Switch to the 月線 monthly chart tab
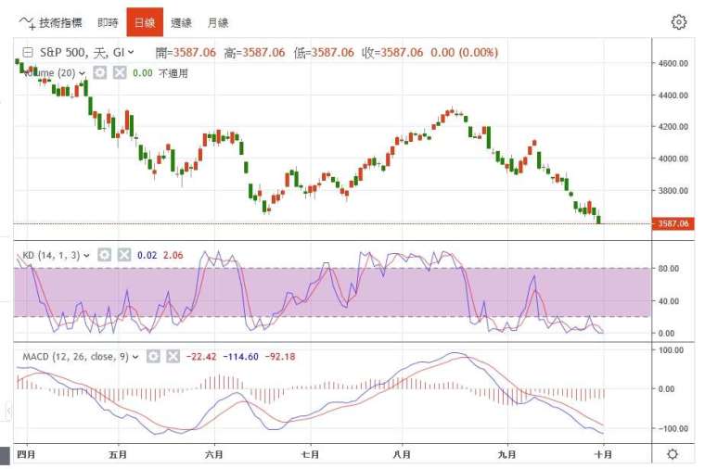Screen dimensions: 705x469 click(x=218, y=22)
